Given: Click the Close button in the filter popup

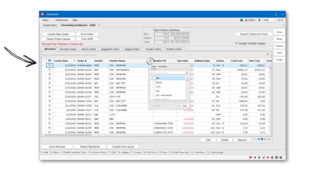Looking at the screenshot, I should [x=185, y=106].
